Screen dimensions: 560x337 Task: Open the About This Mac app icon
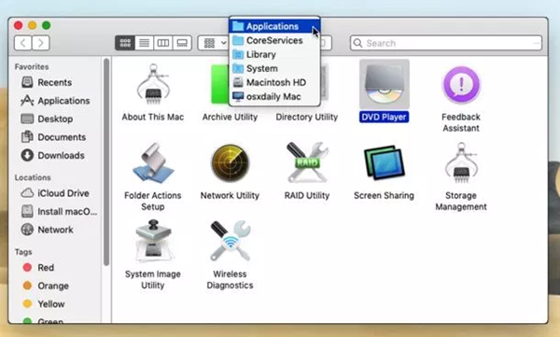[153, 85]
